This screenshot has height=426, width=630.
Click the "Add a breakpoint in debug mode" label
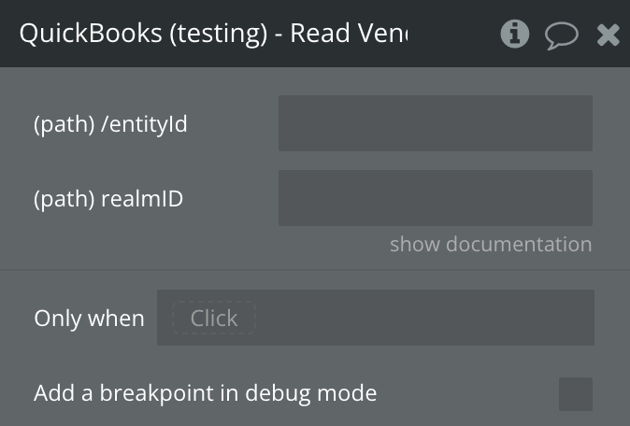click(205, 393)
